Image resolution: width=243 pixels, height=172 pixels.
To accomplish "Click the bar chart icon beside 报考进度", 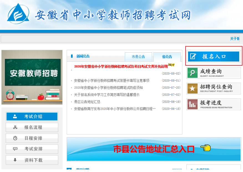I will click(193, 104).
